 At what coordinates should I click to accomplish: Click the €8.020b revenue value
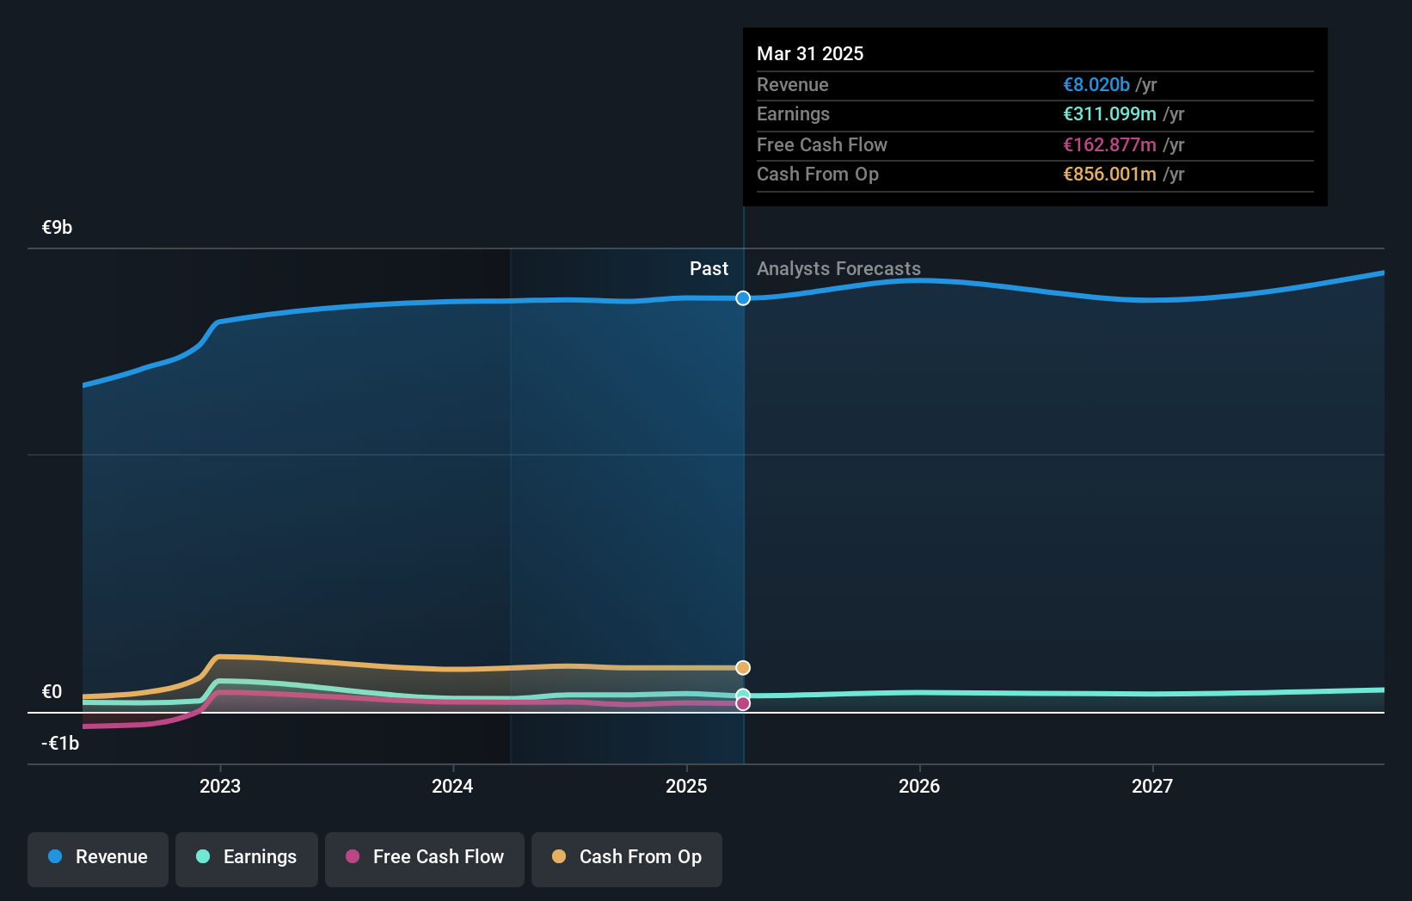point(1096,84)
